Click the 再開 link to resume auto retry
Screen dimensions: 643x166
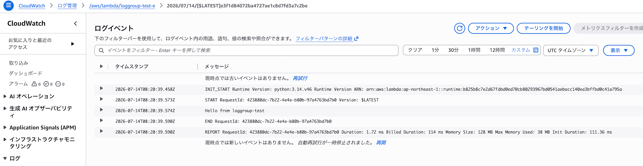point(381,143)
